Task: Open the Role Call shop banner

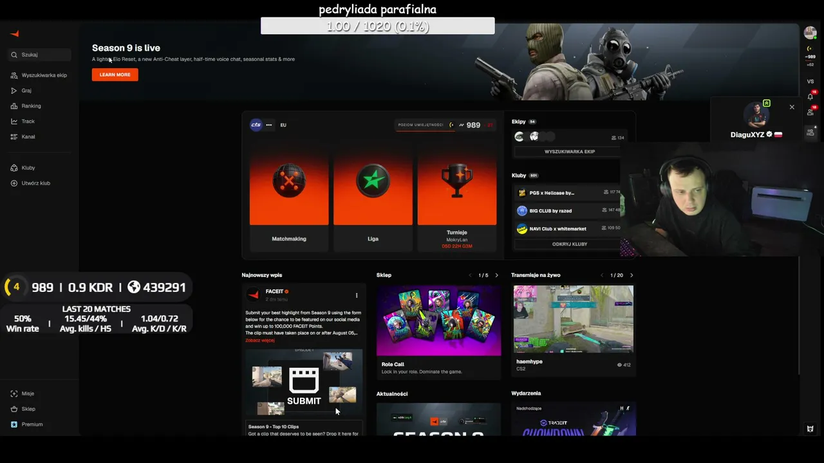Action: [x=439, y=320]
